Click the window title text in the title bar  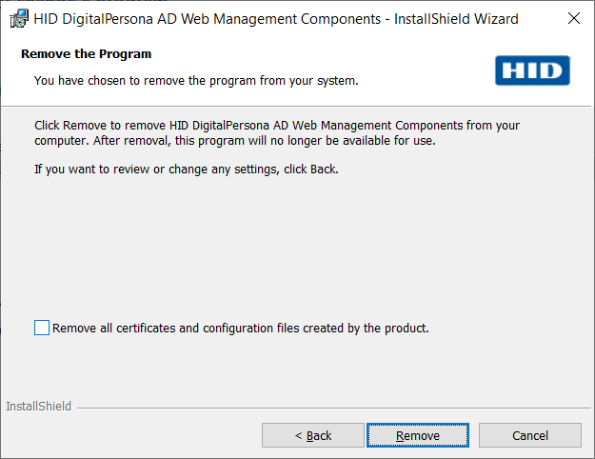pyautogui.click(x=276, y=18)
